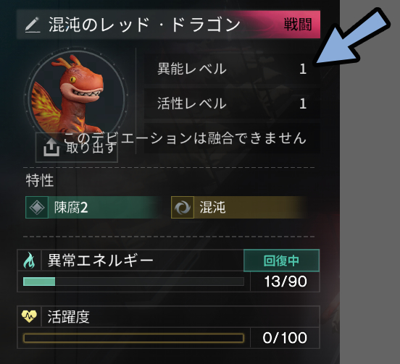The height and width of the screenshot is (364, 400).
Task: Click the 活性レベル row
Action: pyautogui.click(x=232, y=103)
